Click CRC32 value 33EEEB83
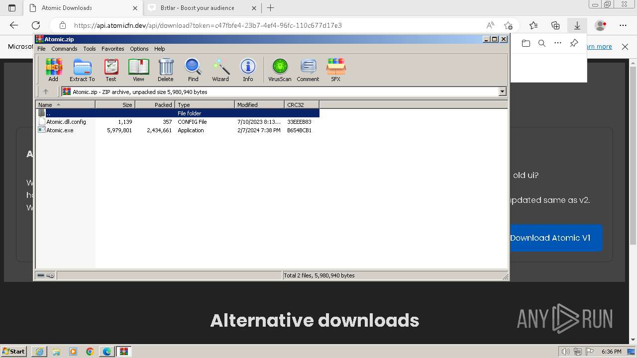Viewport: 637px width, 358px height. coord(299,122)
